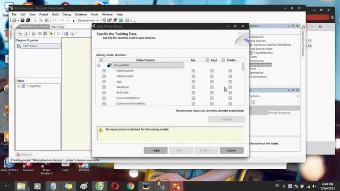Click the Cancel button in wizard
The height and width of the screenshot is (191, 340).
coord(232,150)
